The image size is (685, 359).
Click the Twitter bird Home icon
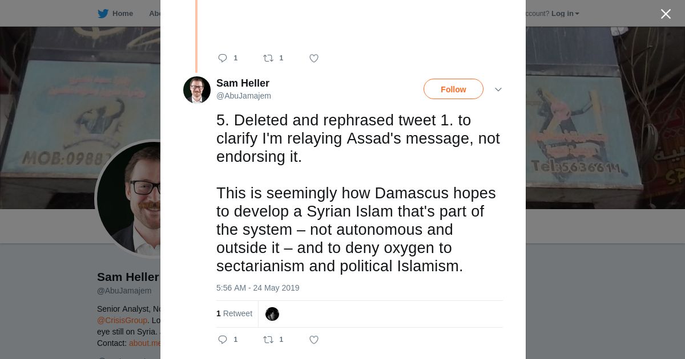pyautogui.click(x=103, y=14)
